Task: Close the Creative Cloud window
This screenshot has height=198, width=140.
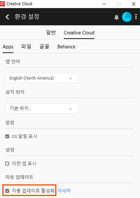Action: point(134,4)
